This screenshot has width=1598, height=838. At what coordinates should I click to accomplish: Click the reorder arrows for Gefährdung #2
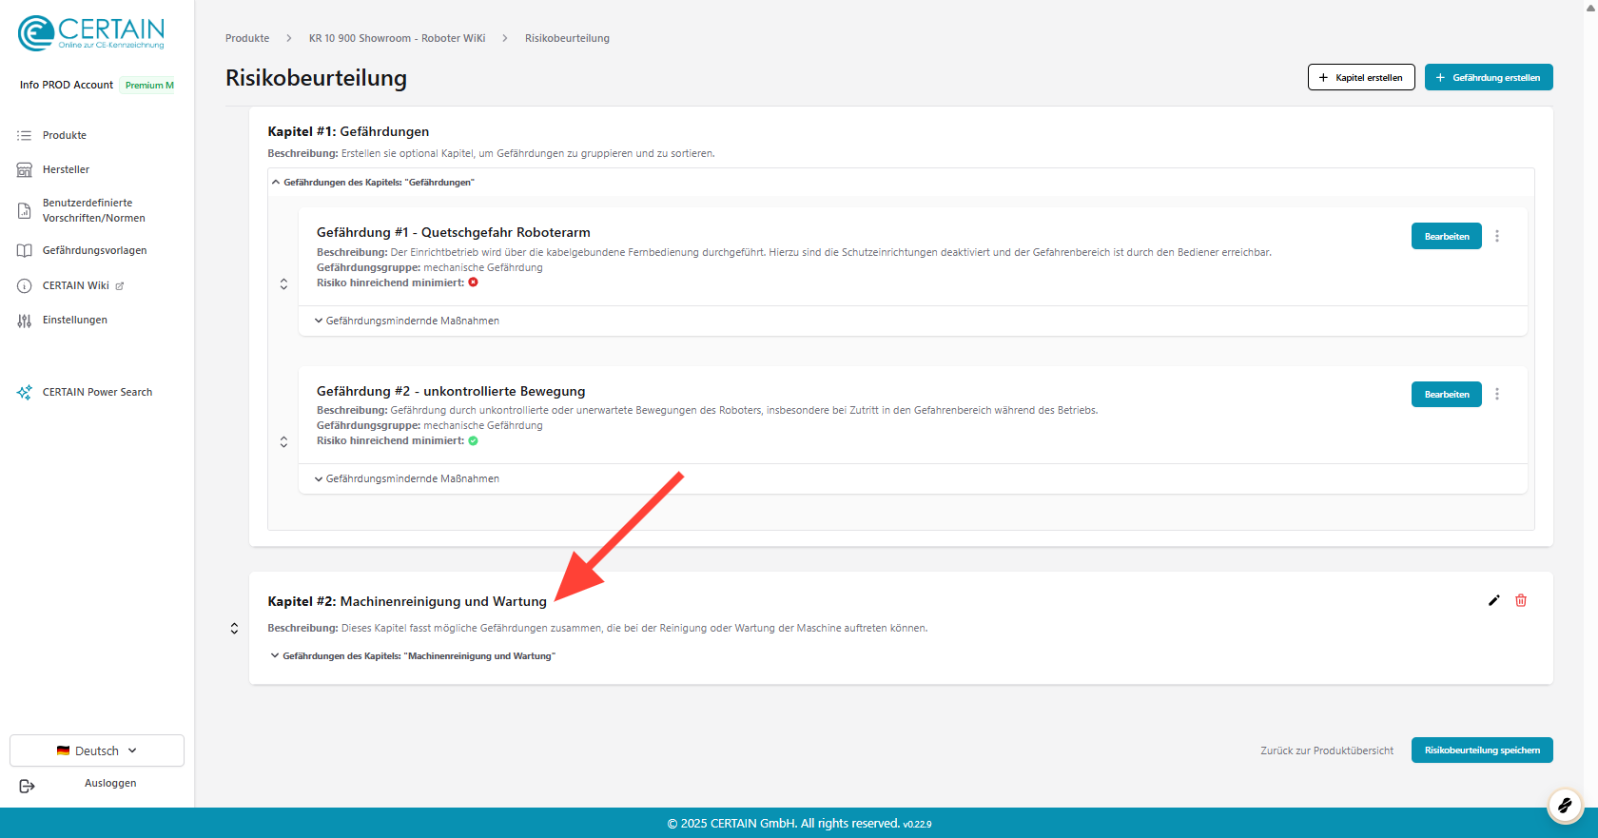[283, 442]
